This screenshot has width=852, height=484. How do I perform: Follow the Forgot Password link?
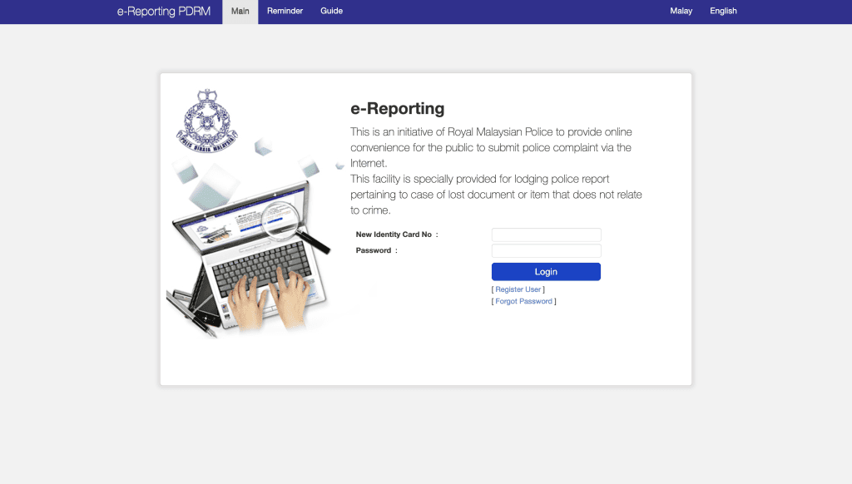523,301
